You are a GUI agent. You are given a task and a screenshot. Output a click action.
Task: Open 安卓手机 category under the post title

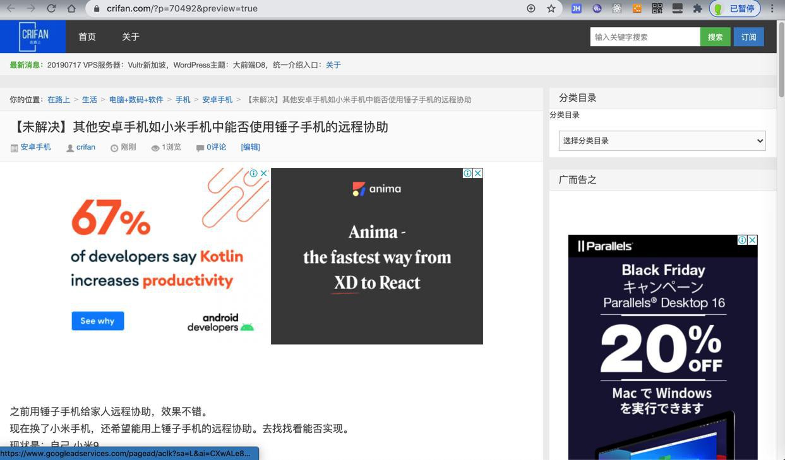click(x=35, y=147)
